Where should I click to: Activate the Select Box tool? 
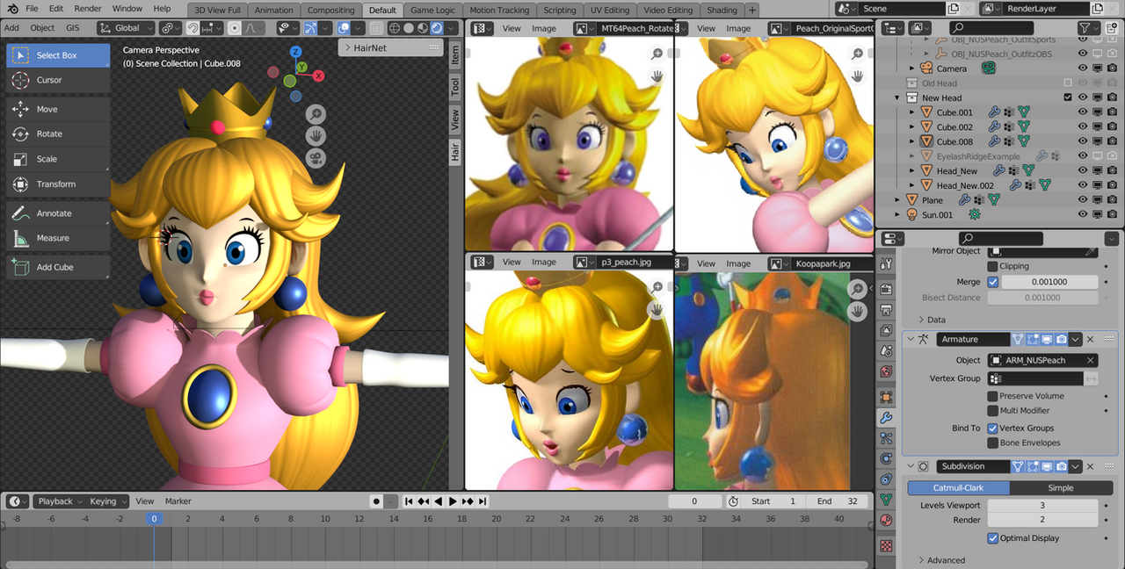pos(58,55)
